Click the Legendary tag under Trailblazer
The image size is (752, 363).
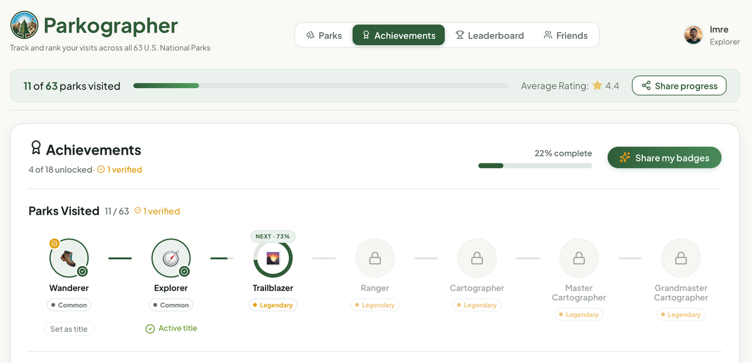[273, 305]
